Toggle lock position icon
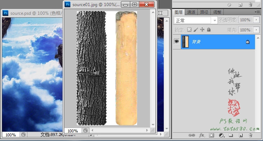This screenshot has width=263, height=141. tap(202, 30)
